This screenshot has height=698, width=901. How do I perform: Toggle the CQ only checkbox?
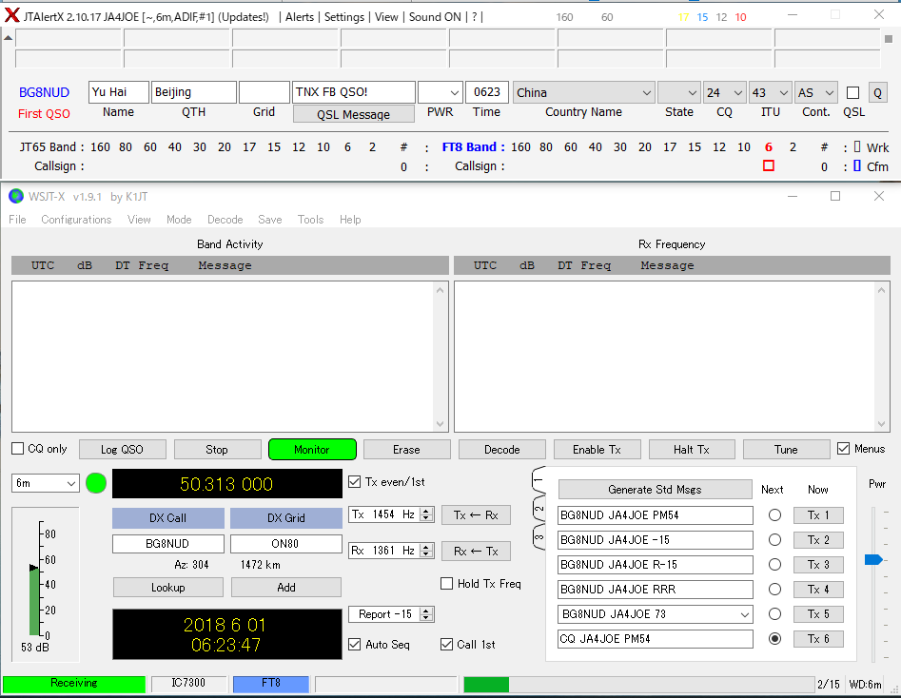pos(18,449)
